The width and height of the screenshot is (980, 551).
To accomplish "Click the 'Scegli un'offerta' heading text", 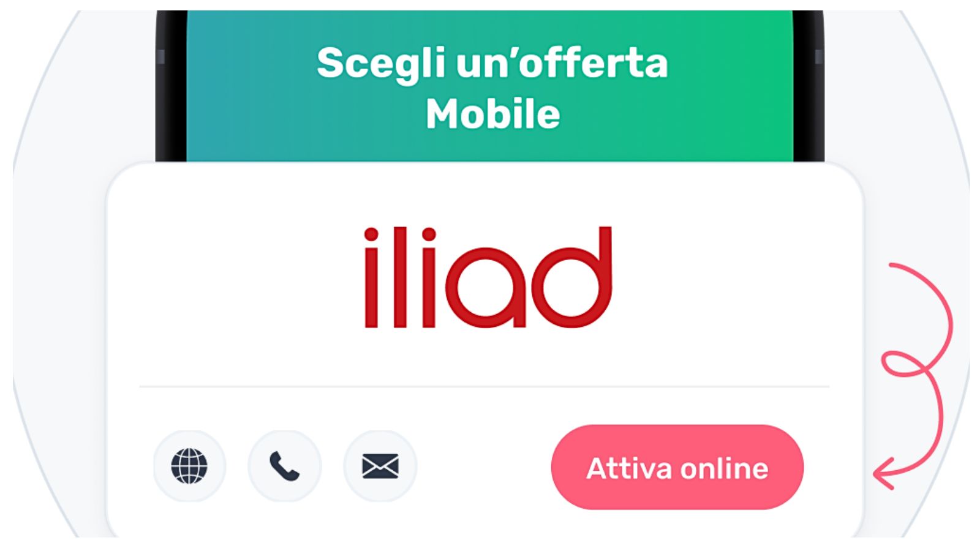I will click(492, 64).
